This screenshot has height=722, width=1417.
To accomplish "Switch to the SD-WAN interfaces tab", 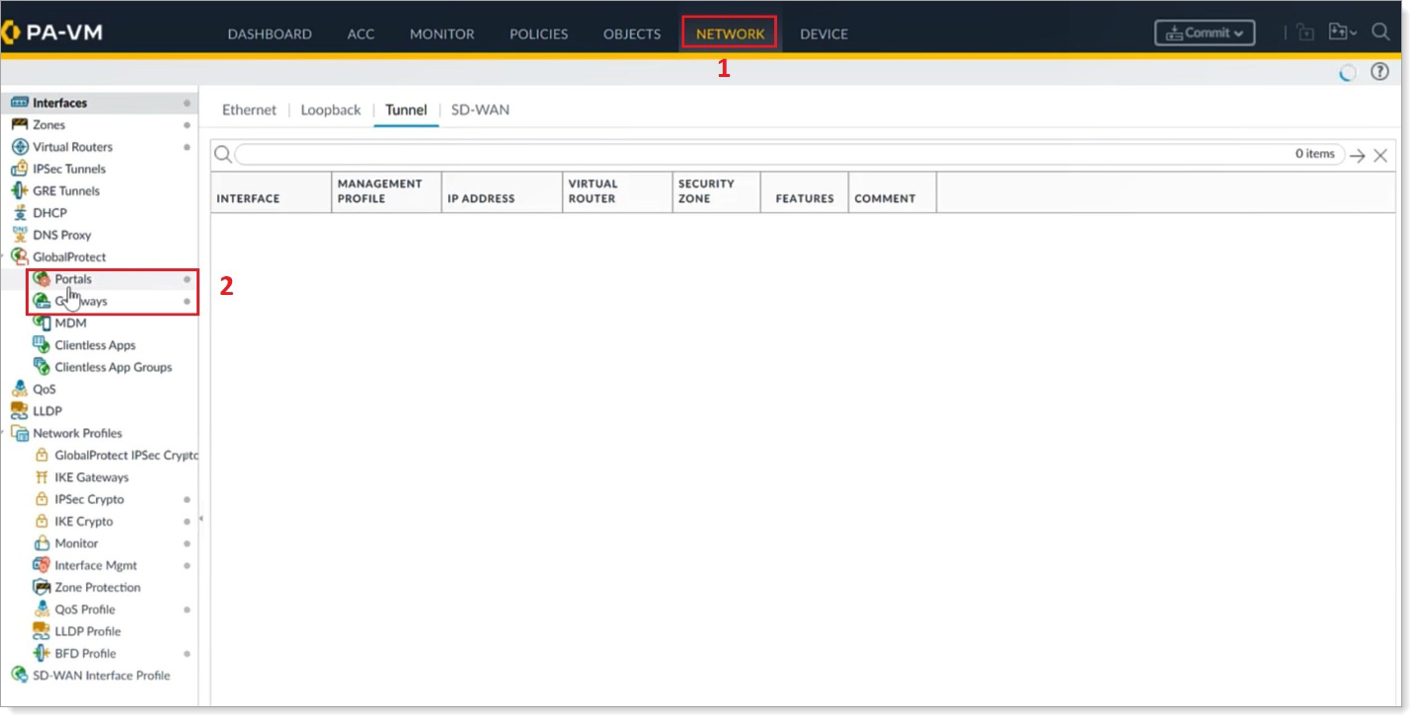I will 480,109.
